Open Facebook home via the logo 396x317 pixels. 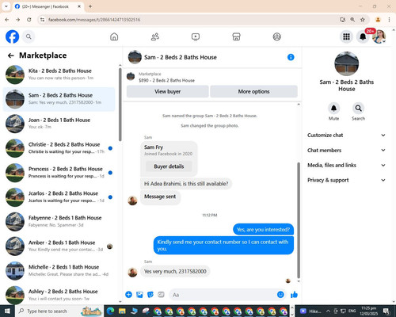click(x=13, y=36)
